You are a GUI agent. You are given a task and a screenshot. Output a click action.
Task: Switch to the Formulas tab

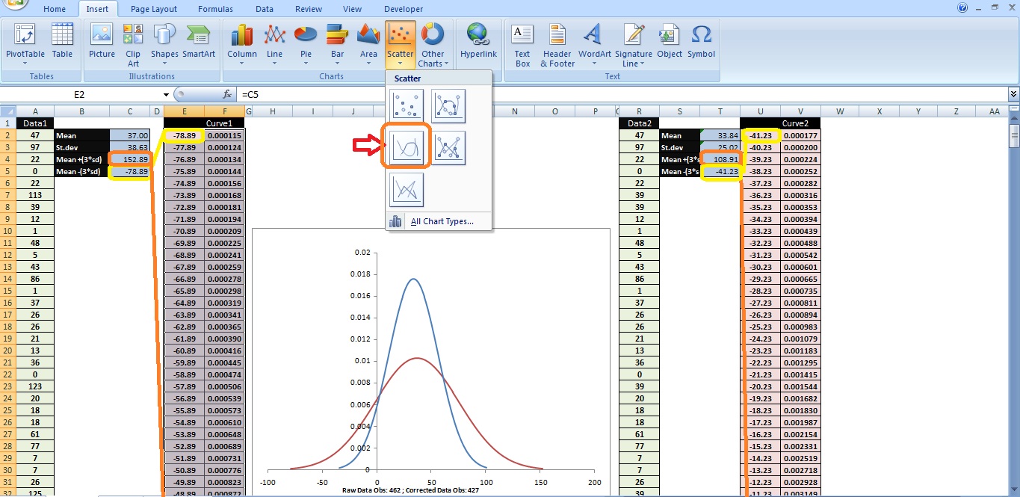tap(215, 9)
